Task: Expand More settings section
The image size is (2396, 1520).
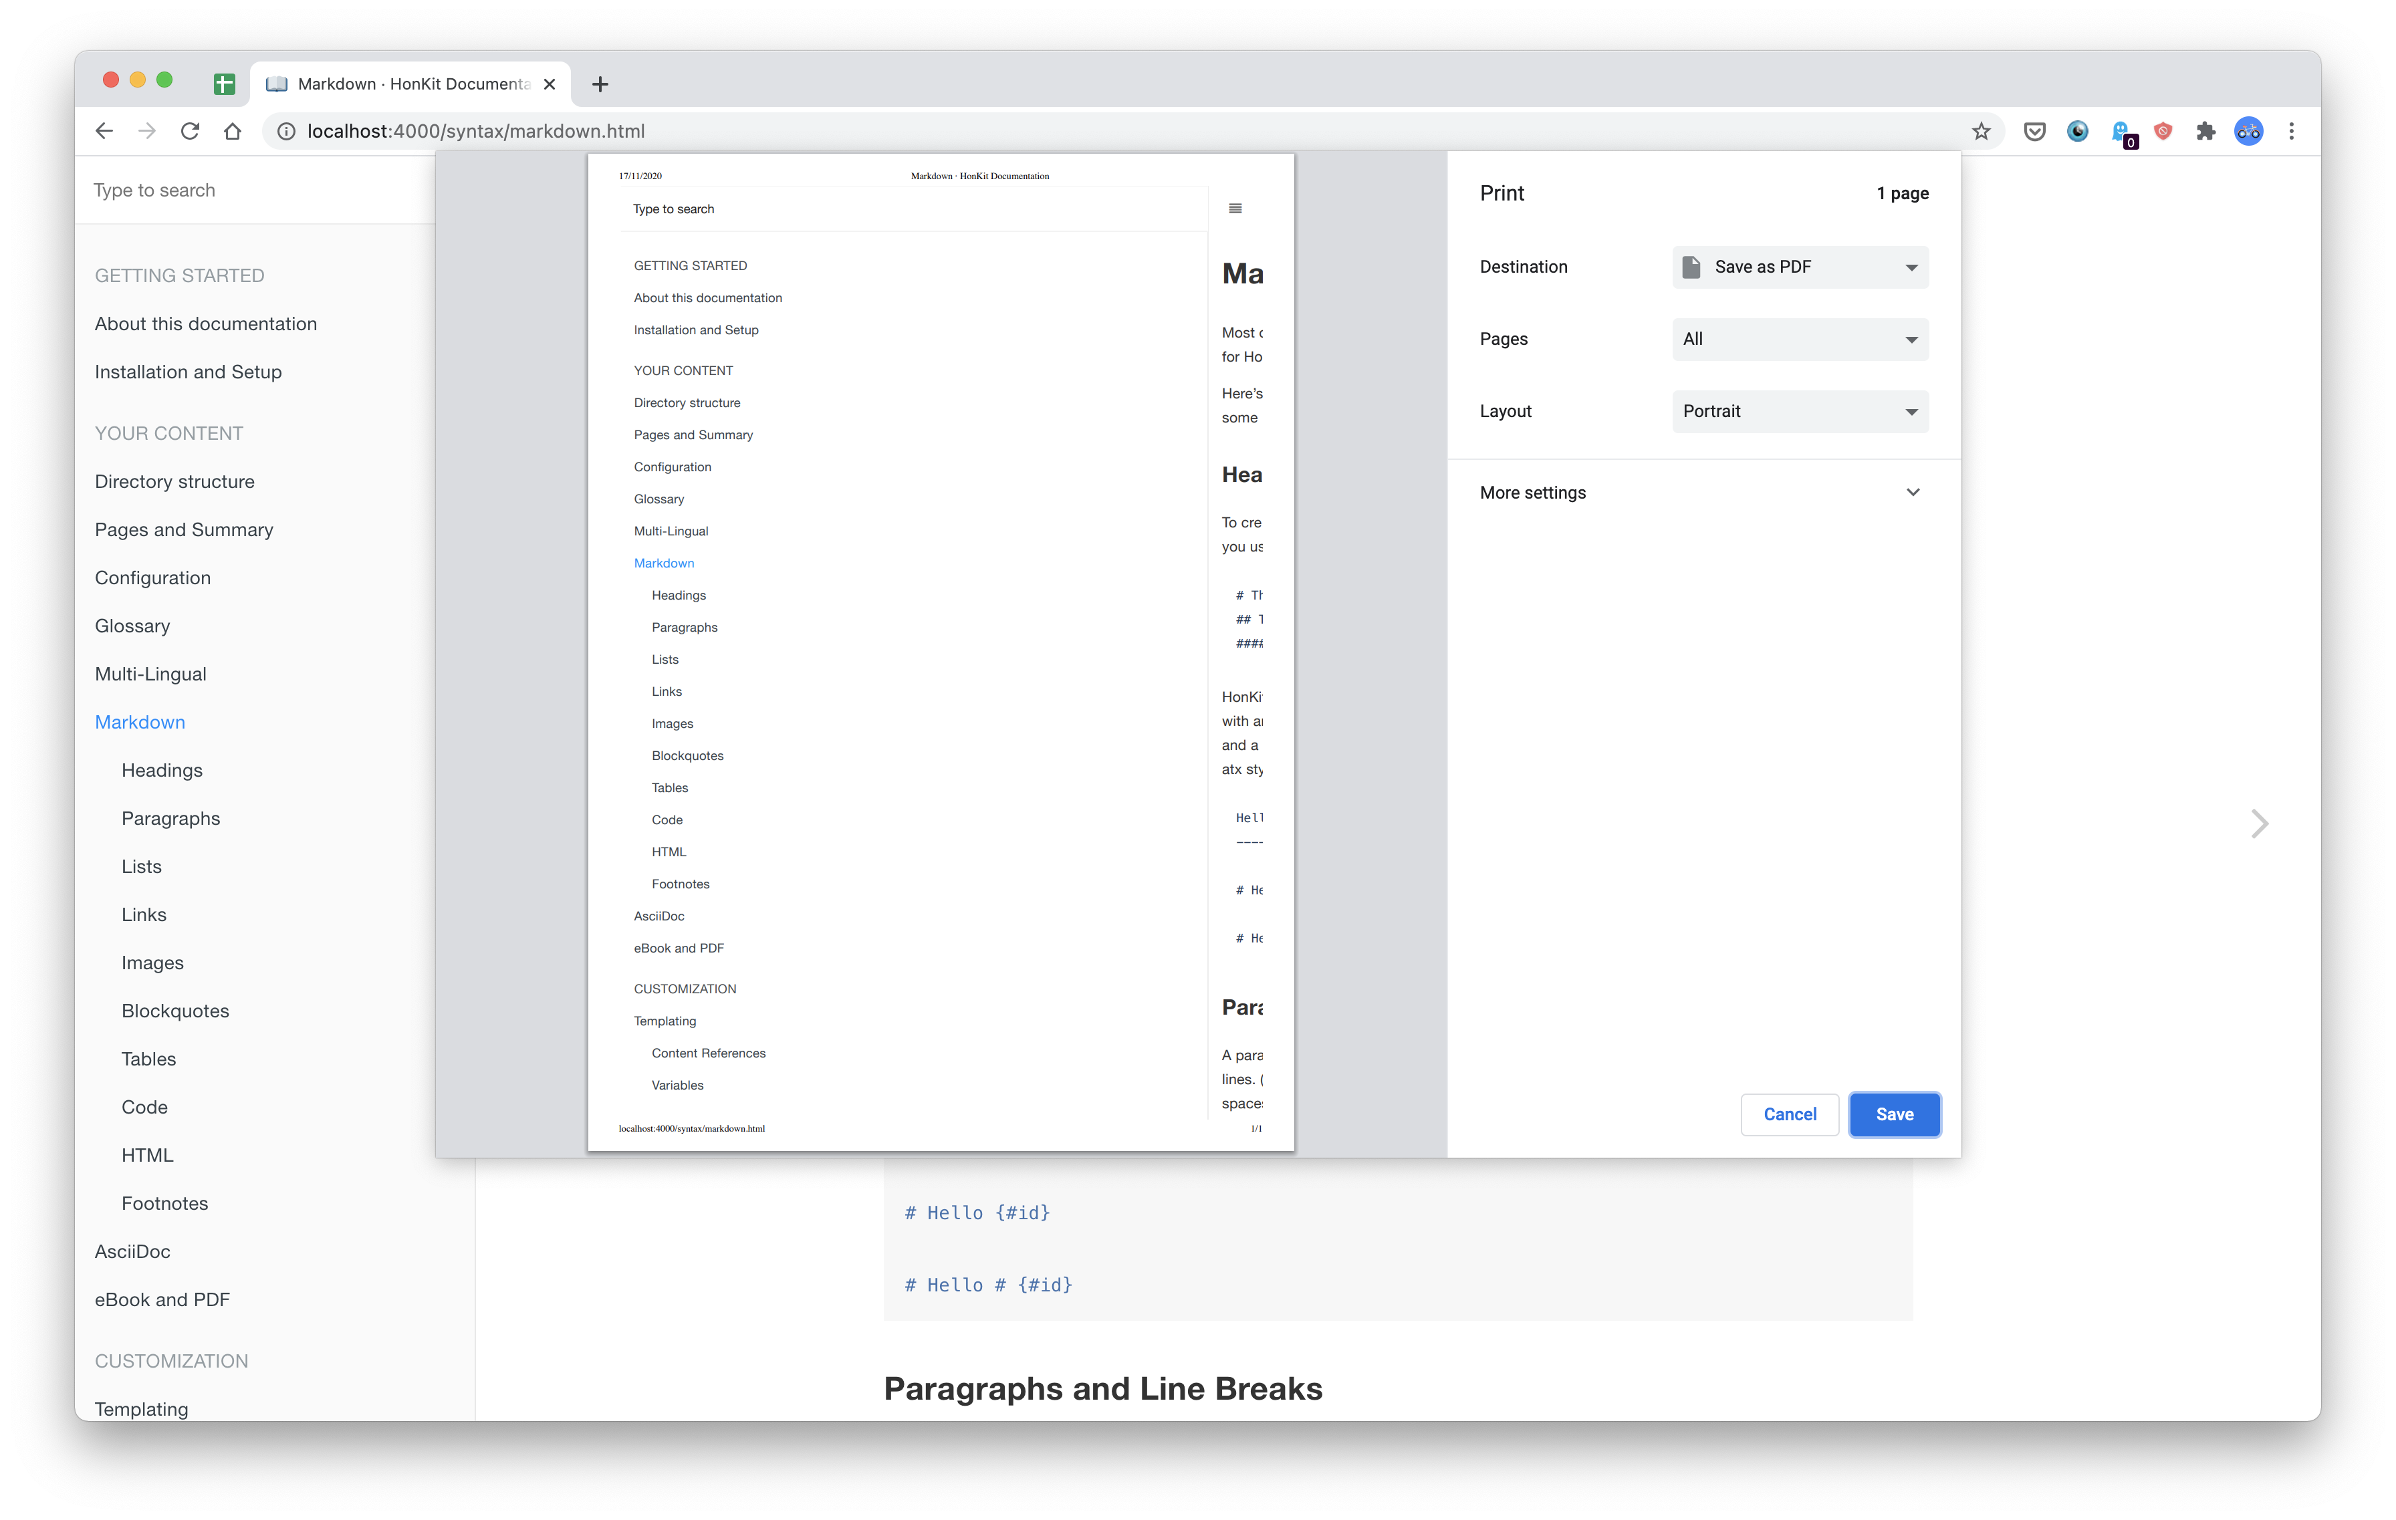Action: pos(1701,493)
